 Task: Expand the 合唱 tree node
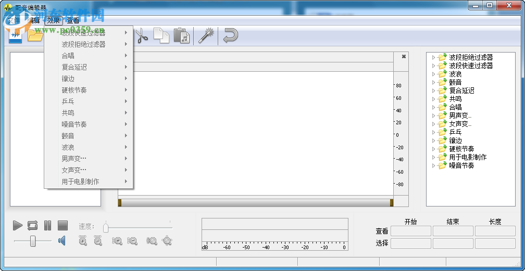434,107
